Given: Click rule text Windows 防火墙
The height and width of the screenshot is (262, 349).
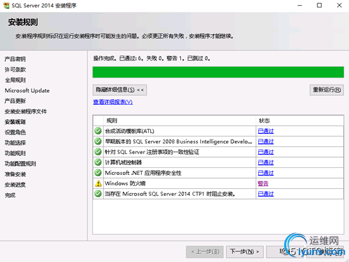Looking at the screenshot, I should [125, 183].
